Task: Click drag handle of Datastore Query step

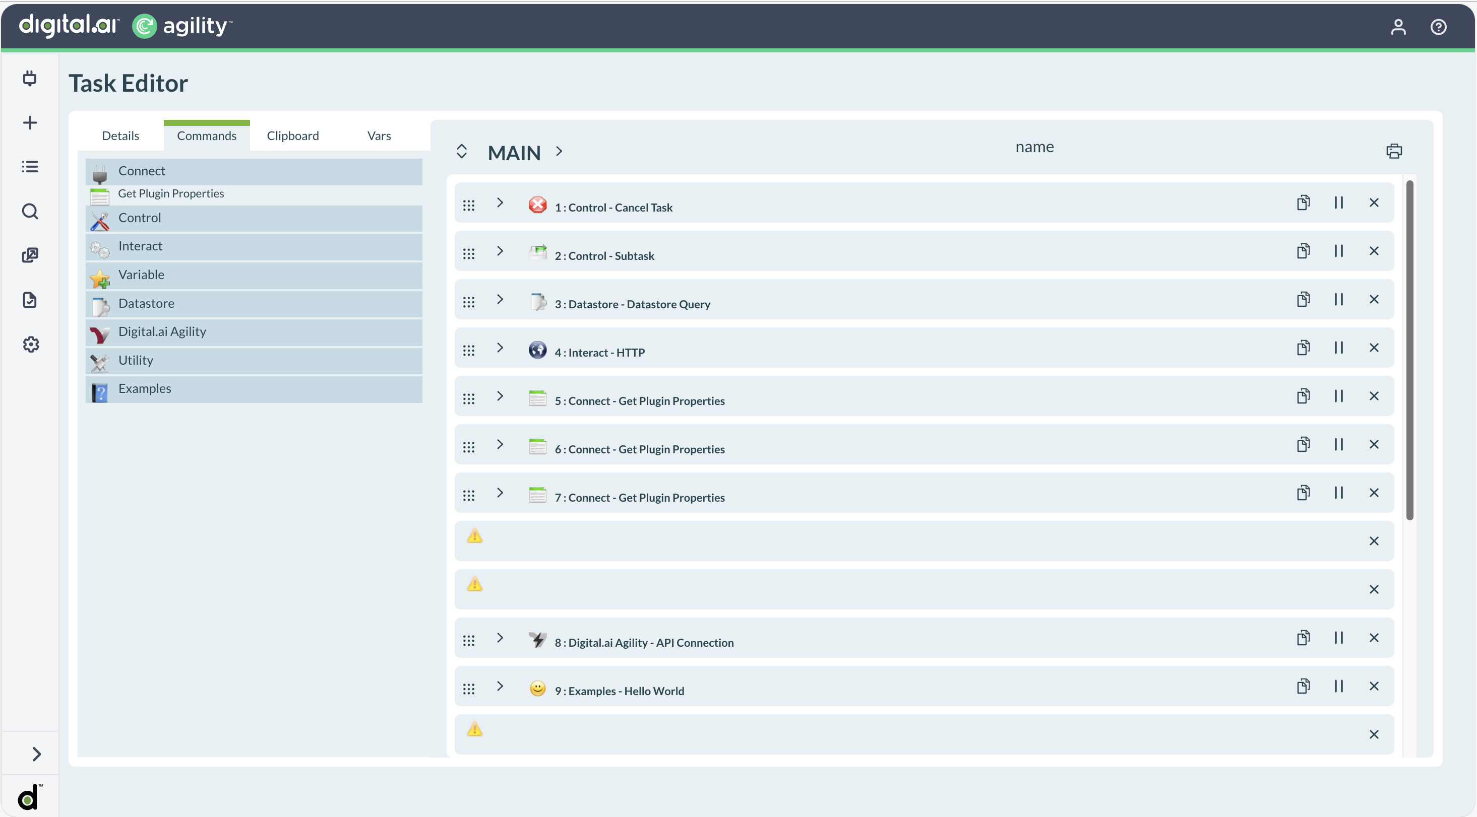Action: (x=468, y=302)
